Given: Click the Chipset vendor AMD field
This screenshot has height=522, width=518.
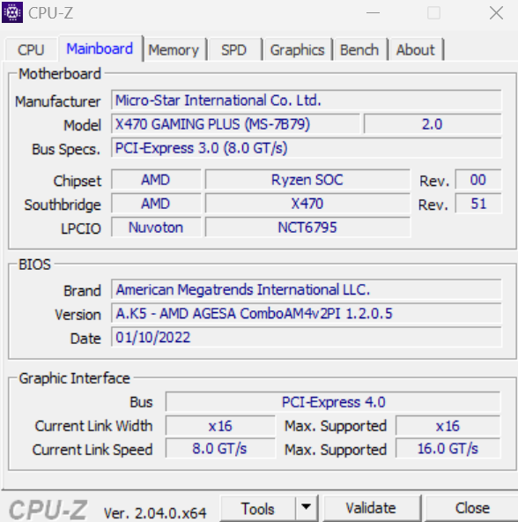Looking at the screenshot, I should coord(156,180).
